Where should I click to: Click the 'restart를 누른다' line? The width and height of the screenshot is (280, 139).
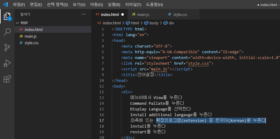click(148, 132)
